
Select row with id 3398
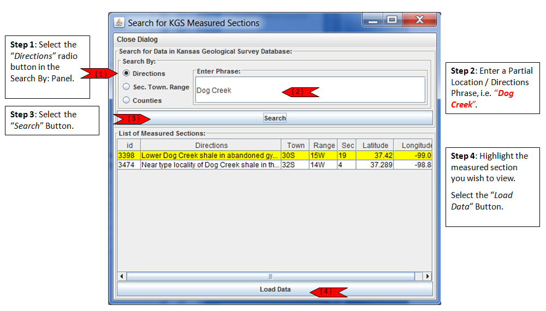click(x=275, y=155)
